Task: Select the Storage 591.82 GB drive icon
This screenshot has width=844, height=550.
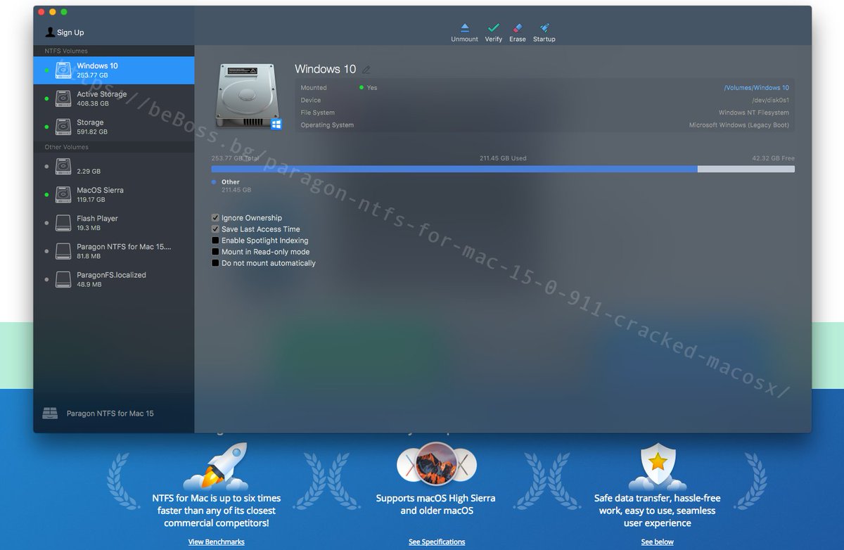Action: 64,127
